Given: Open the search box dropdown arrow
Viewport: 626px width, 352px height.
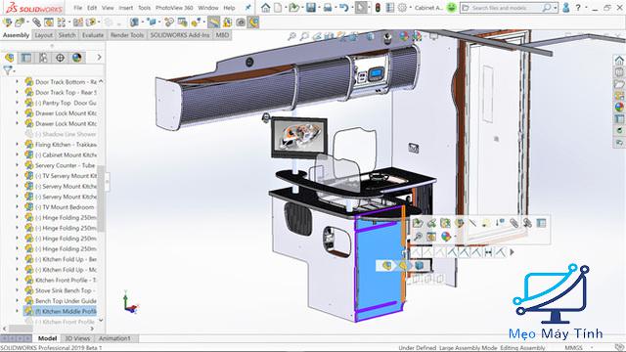Looking at the screenshot, I should [x=556, y=8].
